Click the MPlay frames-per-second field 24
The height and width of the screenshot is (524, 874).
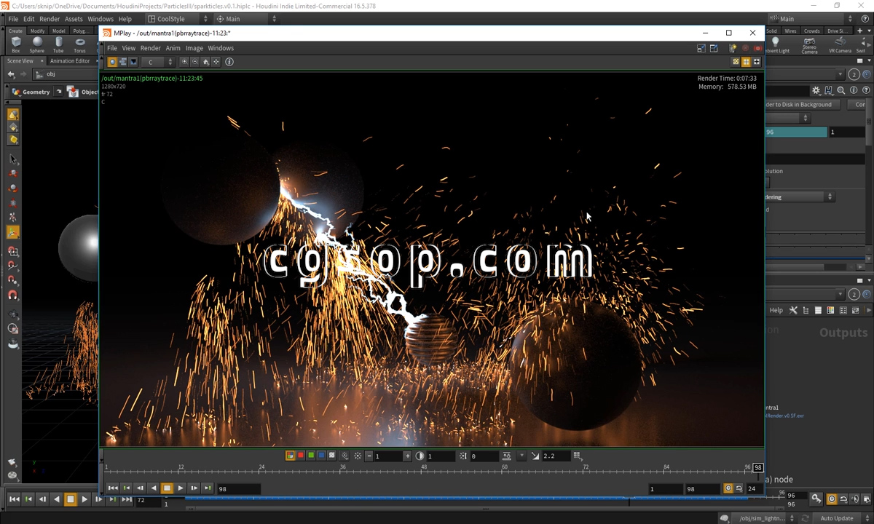[754, 488]
